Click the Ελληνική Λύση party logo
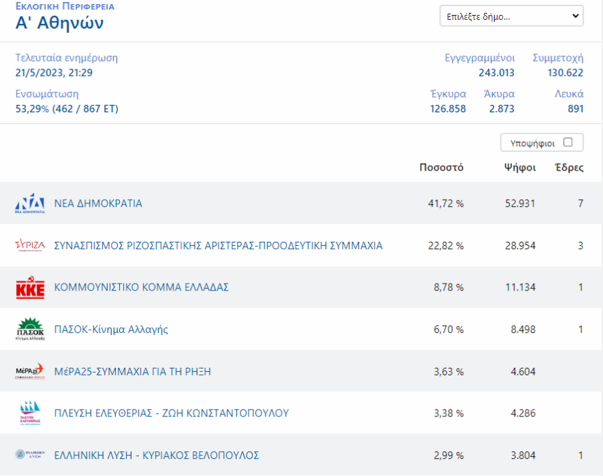 [30, 455]
